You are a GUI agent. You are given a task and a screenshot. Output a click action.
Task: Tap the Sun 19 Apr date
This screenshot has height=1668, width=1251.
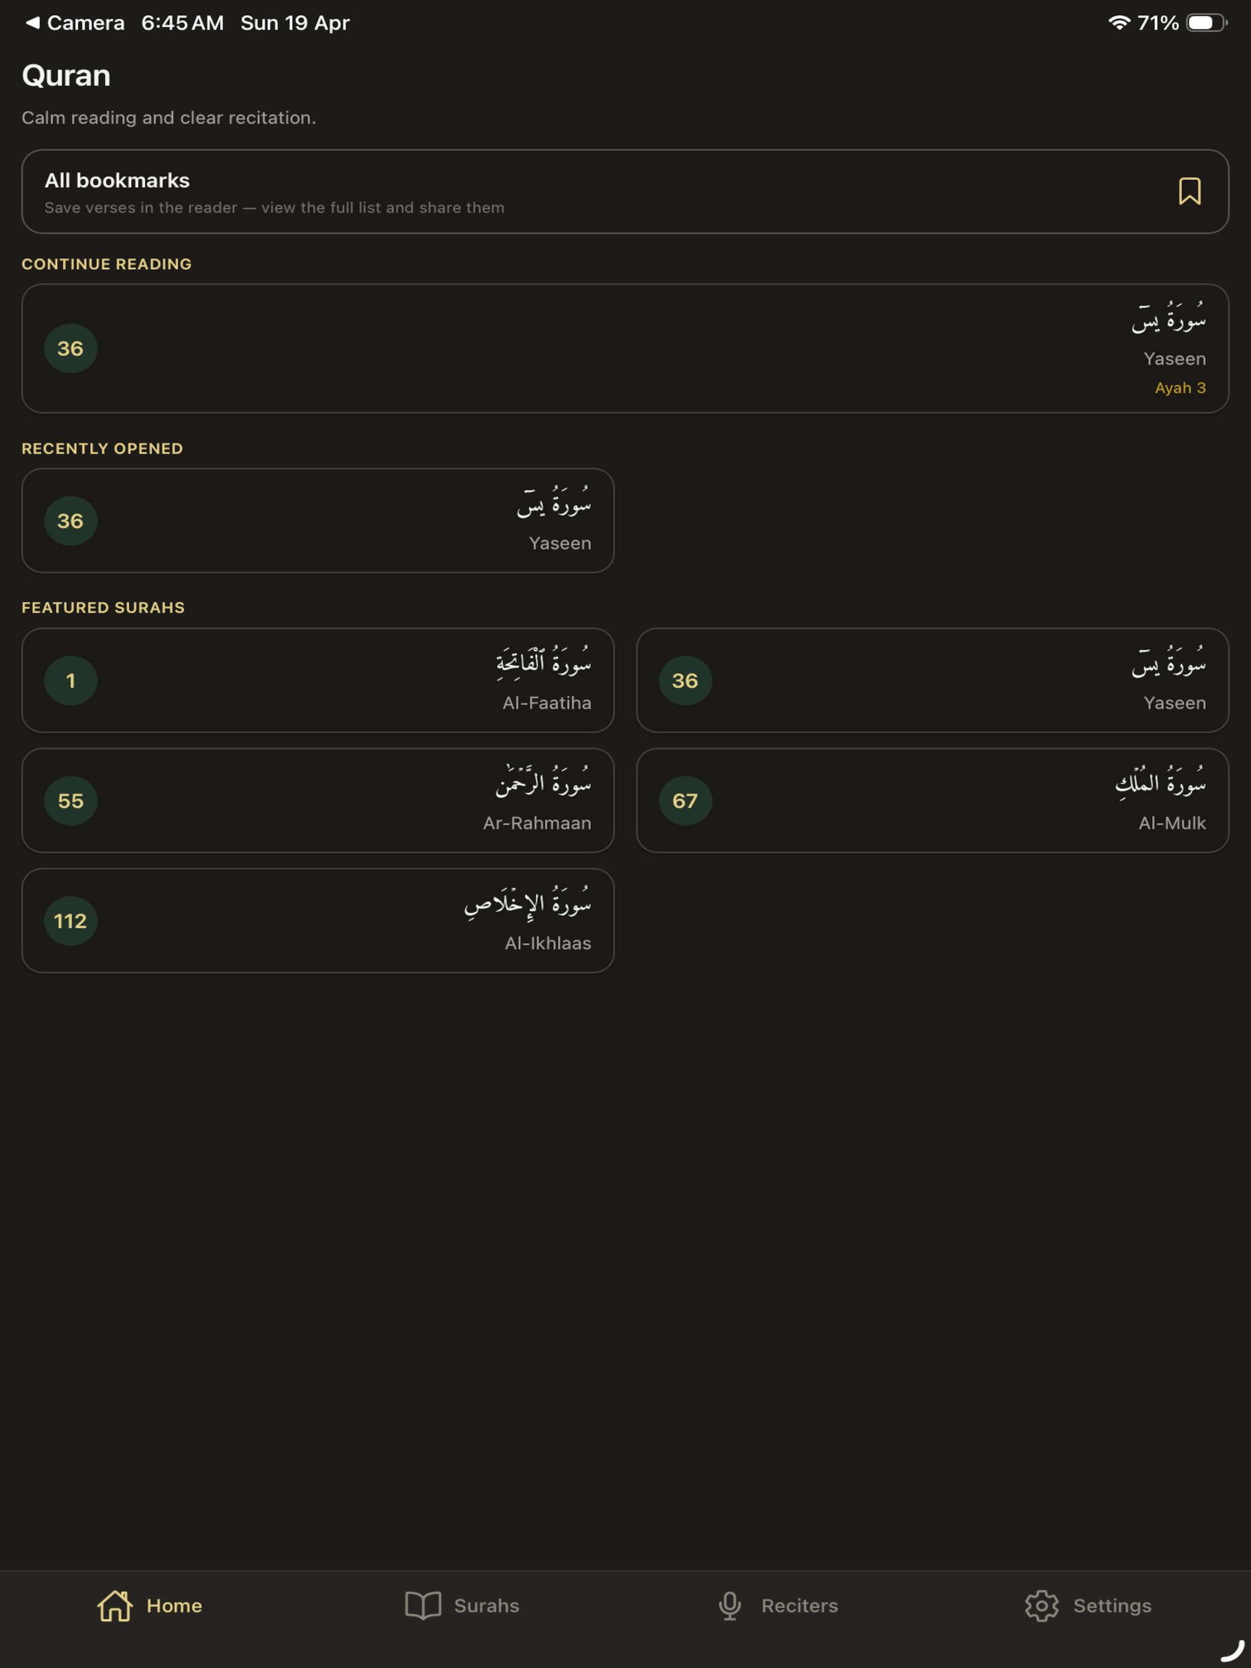295,22
